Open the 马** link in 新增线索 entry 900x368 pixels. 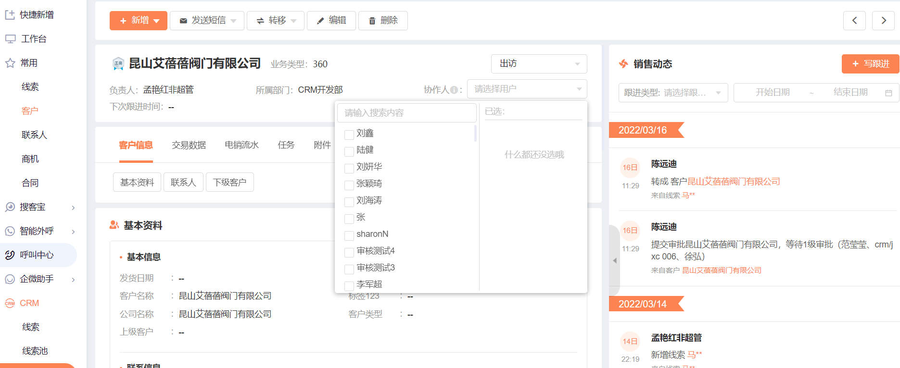[695, 355]
